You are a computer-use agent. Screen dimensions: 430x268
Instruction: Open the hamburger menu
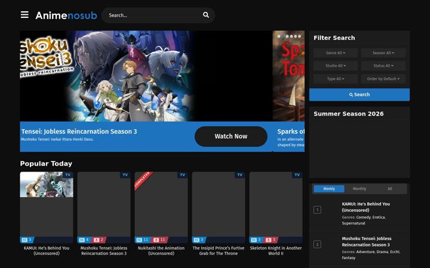pyautogui.click(x=24, y=15)
